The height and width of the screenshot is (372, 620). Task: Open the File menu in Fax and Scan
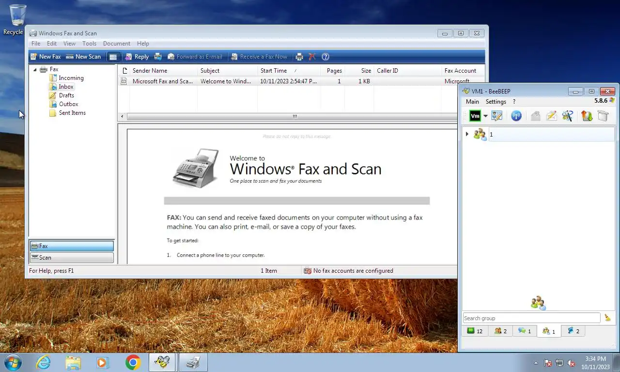pos(36,44)
